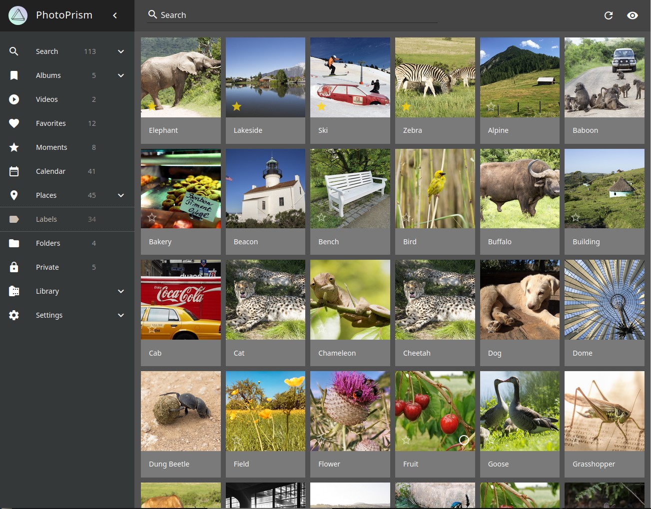
Task: Toggle the eye visibility icon in the toolbar
Action: pyautogui.click(x=633, y=15)
